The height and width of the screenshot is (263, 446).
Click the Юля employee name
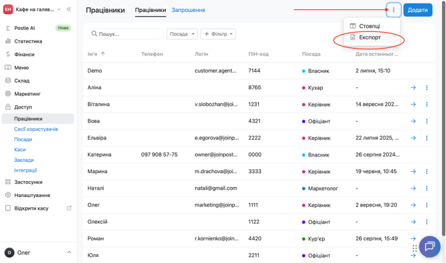93,255
